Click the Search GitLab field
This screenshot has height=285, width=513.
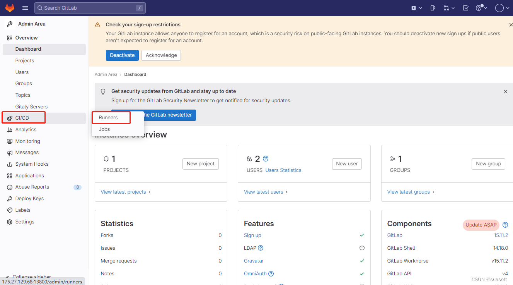[x=90, y=8]
